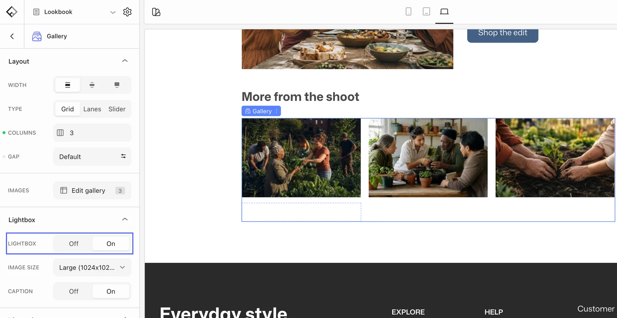Switch to tablet viewport preview

pos(426,12)
